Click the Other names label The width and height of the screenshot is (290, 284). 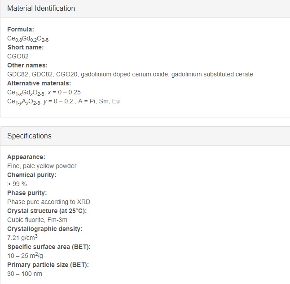27,65
